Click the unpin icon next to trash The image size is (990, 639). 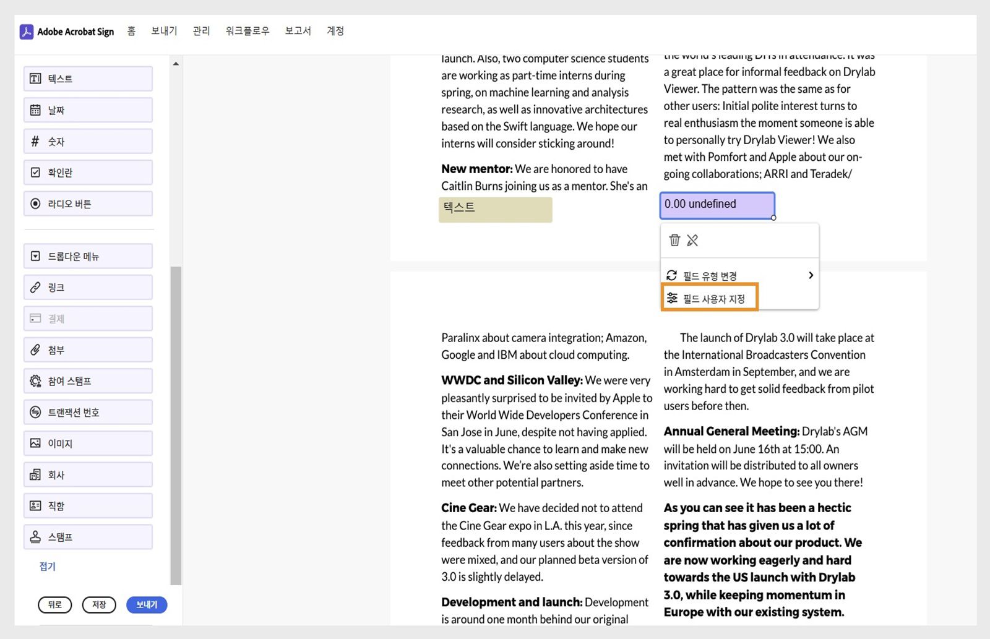coord(692,240)
